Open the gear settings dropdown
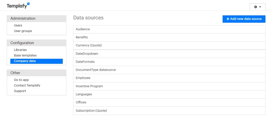This screenshot has height=118, width=271. coord(257,7)
